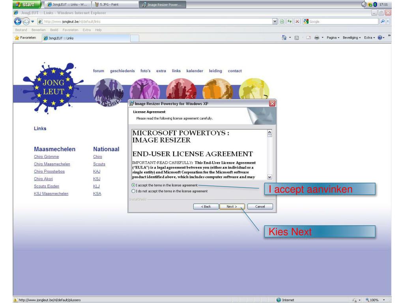Open the Beeld menu
The height and width of the screenshot is (303, 404).
[54, 30]
